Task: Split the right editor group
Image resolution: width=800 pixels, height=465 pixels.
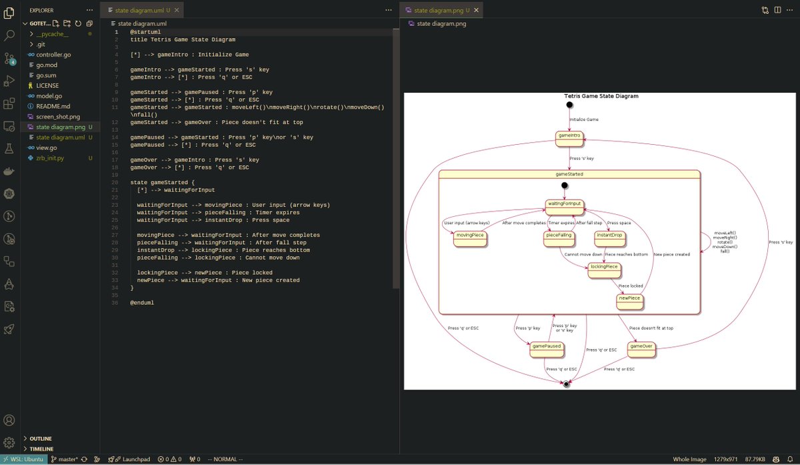Action: point(776,11)
